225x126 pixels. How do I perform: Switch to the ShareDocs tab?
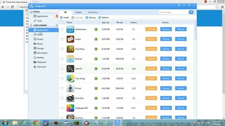click(93, 12)
